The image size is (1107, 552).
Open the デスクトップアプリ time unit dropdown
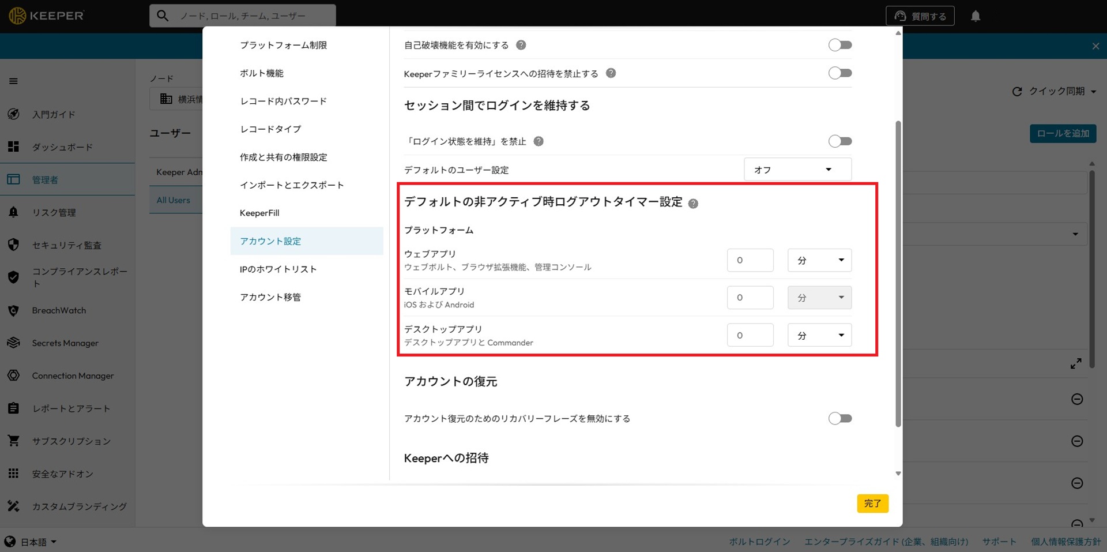coord(819,336)
